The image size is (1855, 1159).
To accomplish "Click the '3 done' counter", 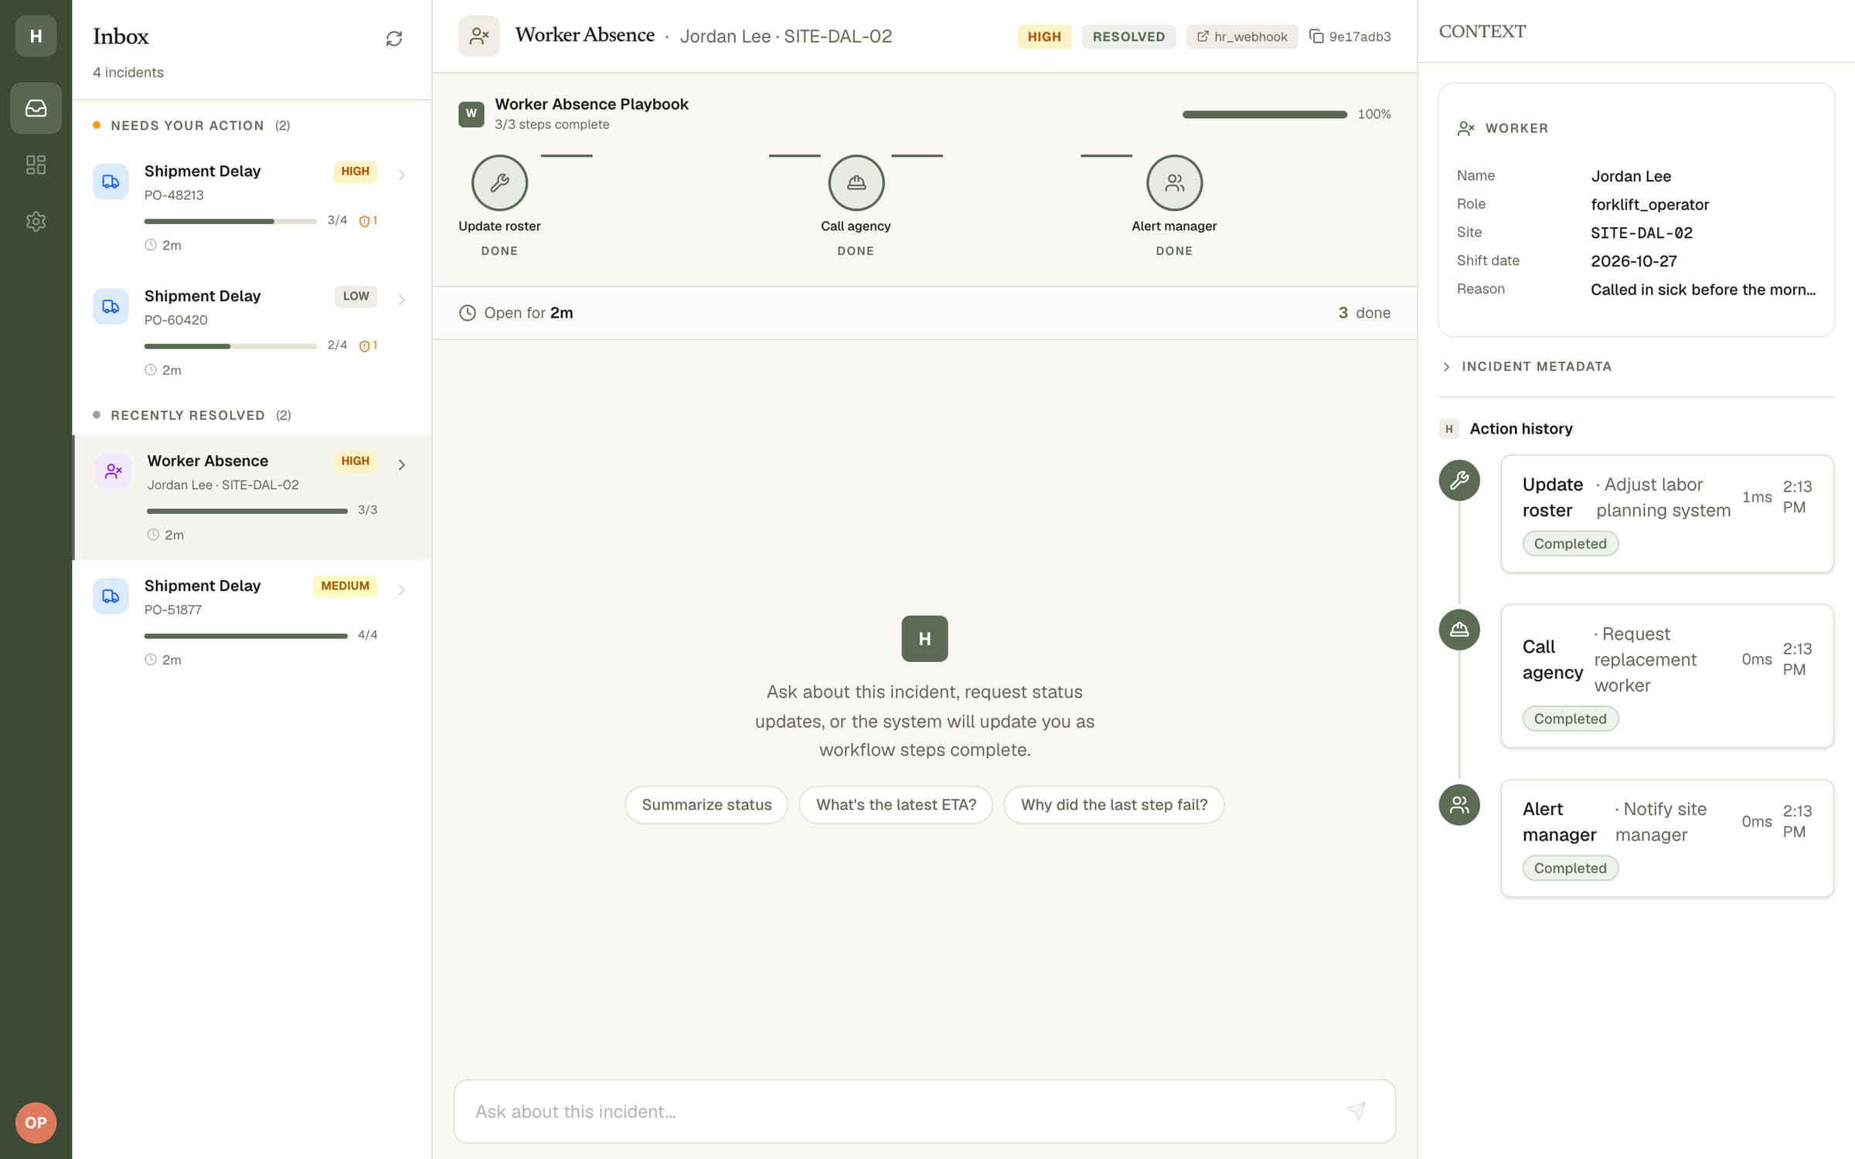I will click(x=1364, y=313).
